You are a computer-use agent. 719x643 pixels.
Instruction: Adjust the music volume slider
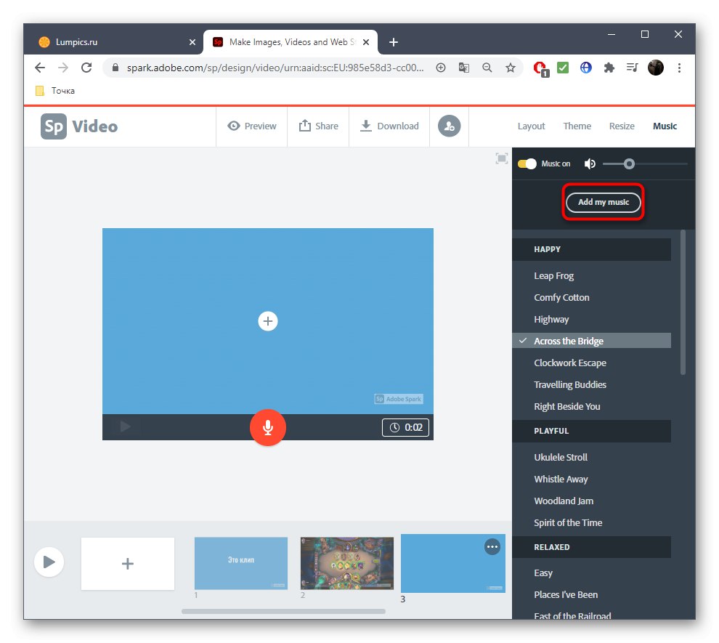tap(629, 163)
